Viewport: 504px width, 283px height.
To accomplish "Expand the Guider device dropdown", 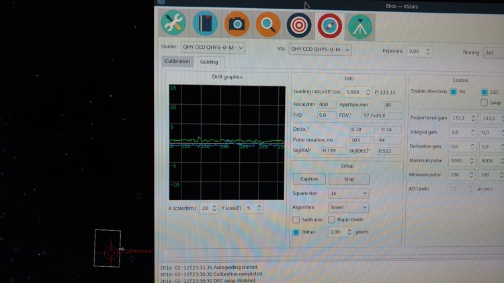I will pos(213,48).
